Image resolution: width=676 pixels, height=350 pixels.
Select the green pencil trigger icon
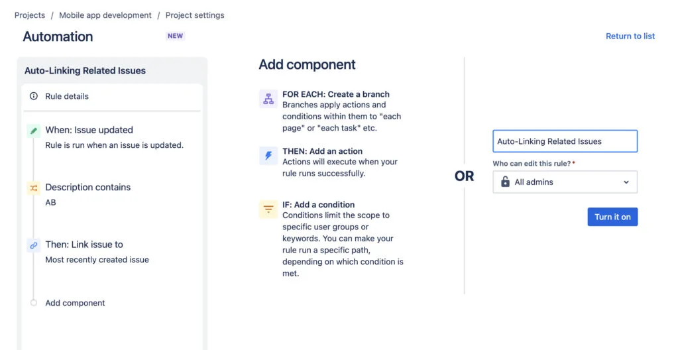(34, 131)
